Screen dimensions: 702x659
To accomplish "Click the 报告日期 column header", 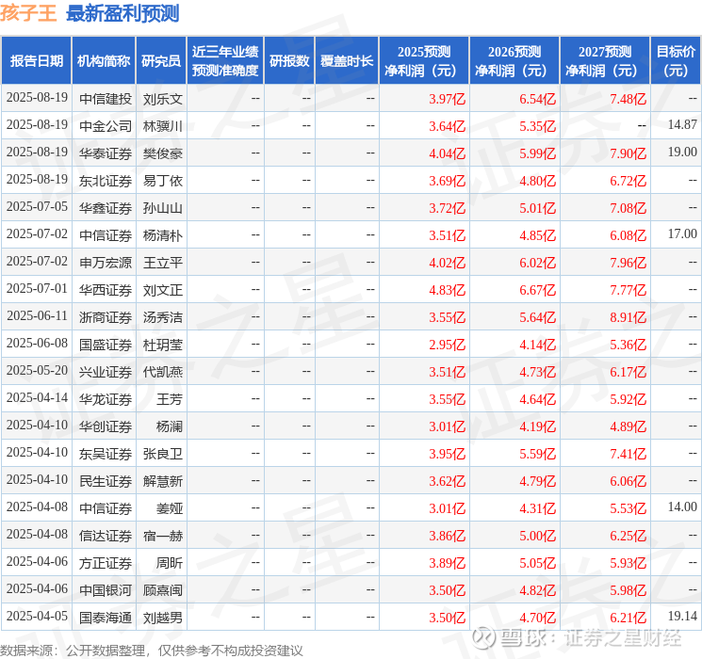I will click(x=37, y=61).
